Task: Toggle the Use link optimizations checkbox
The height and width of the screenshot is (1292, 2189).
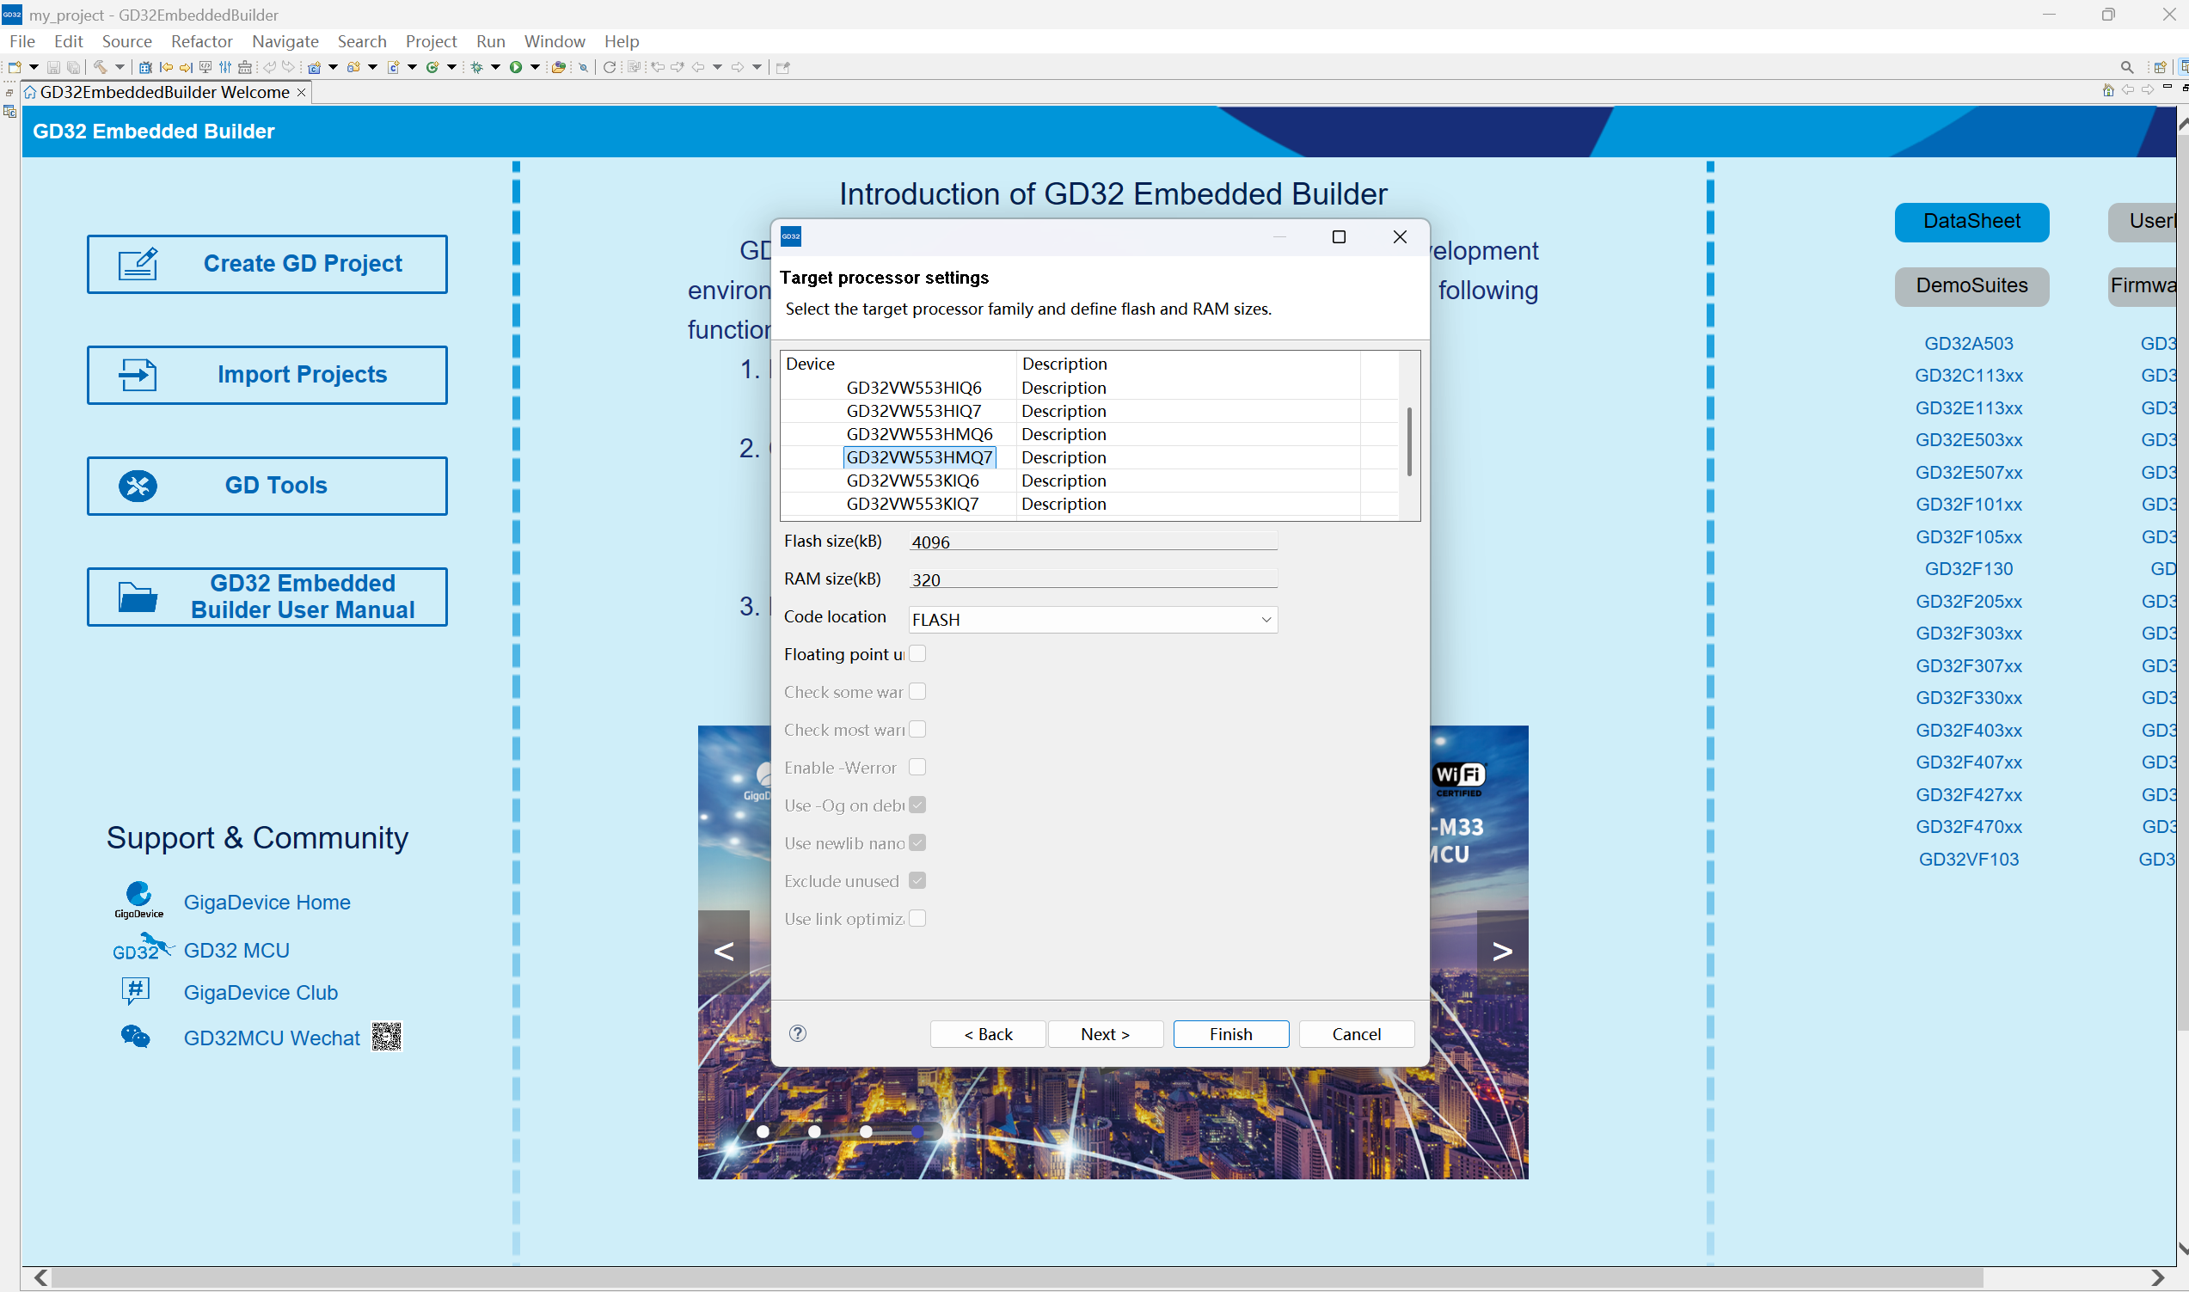Action: (x=917, y=919)
